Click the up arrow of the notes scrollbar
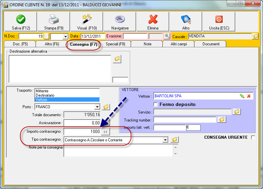Screen dimensions: 263x189 click(x=175, y=147)
